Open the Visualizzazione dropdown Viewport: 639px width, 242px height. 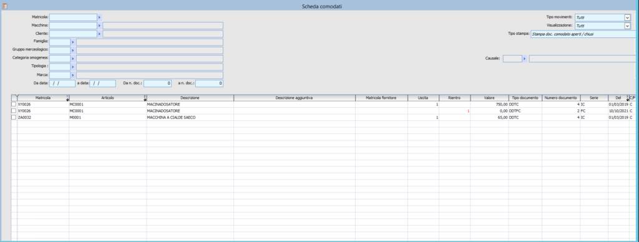[627, 26]
